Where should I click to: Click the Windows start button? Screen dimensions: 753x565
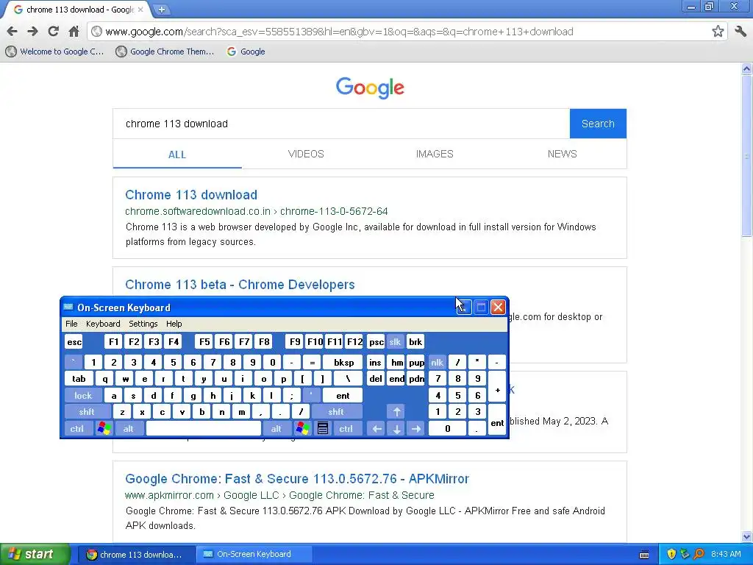click(x=35, y=554)
